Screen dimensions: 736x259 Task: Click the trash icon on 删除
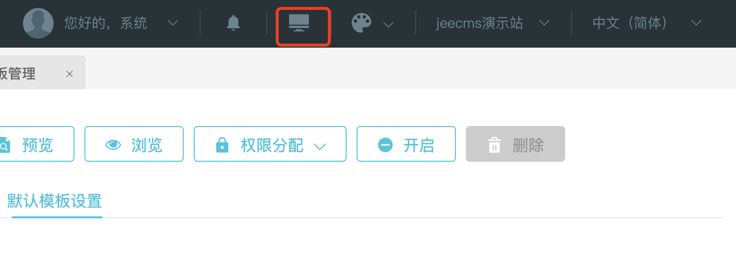pyautogui.click(x=495, y=145)
